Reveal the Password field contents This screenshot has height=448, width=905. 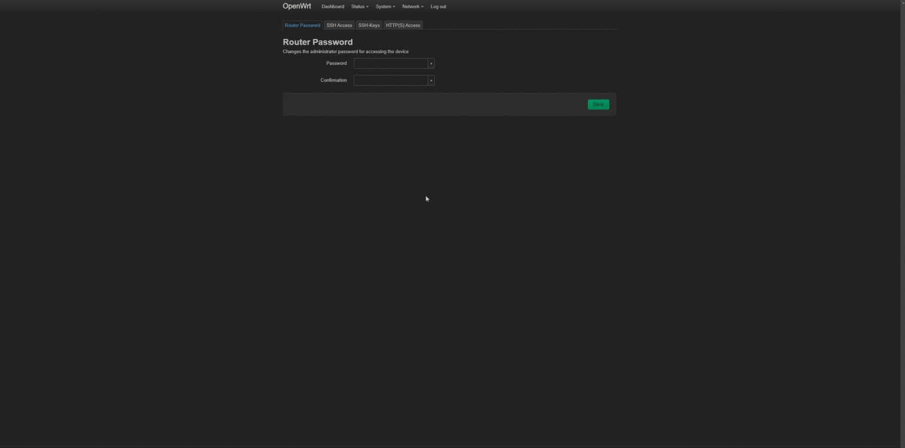tap(431, 64)
